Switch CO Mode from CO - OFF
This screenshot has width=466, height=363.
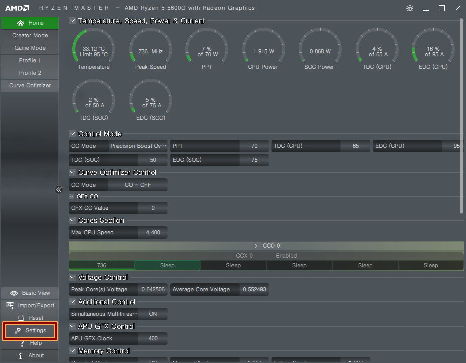click(138, 185)
